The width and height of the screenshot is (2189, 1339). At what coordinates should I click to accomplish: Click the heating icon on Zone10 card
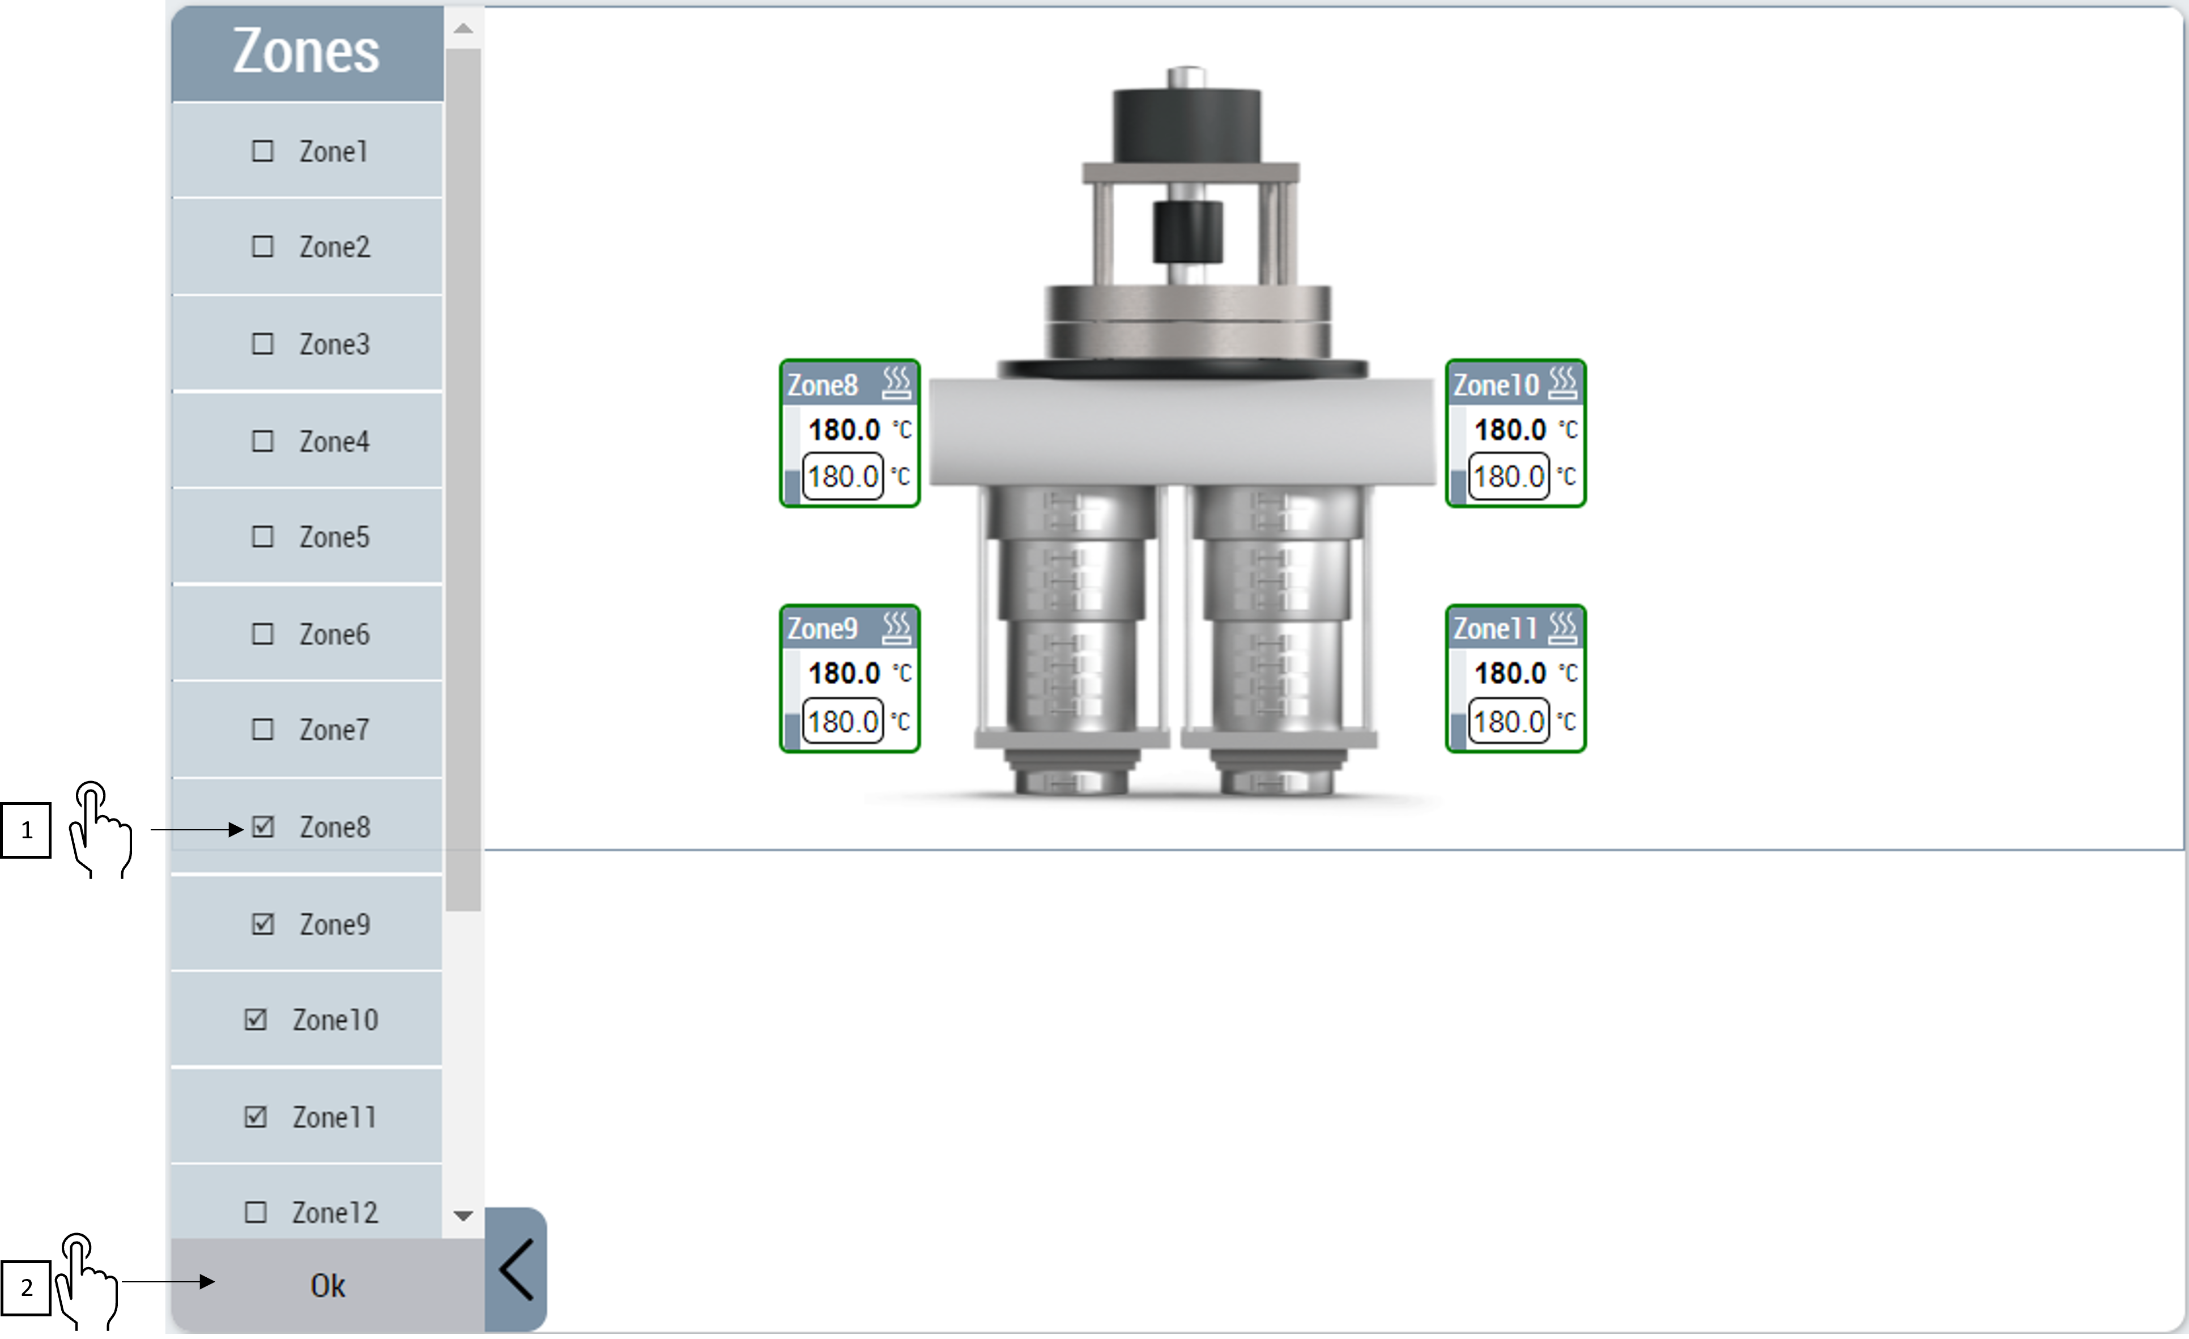1562,382
